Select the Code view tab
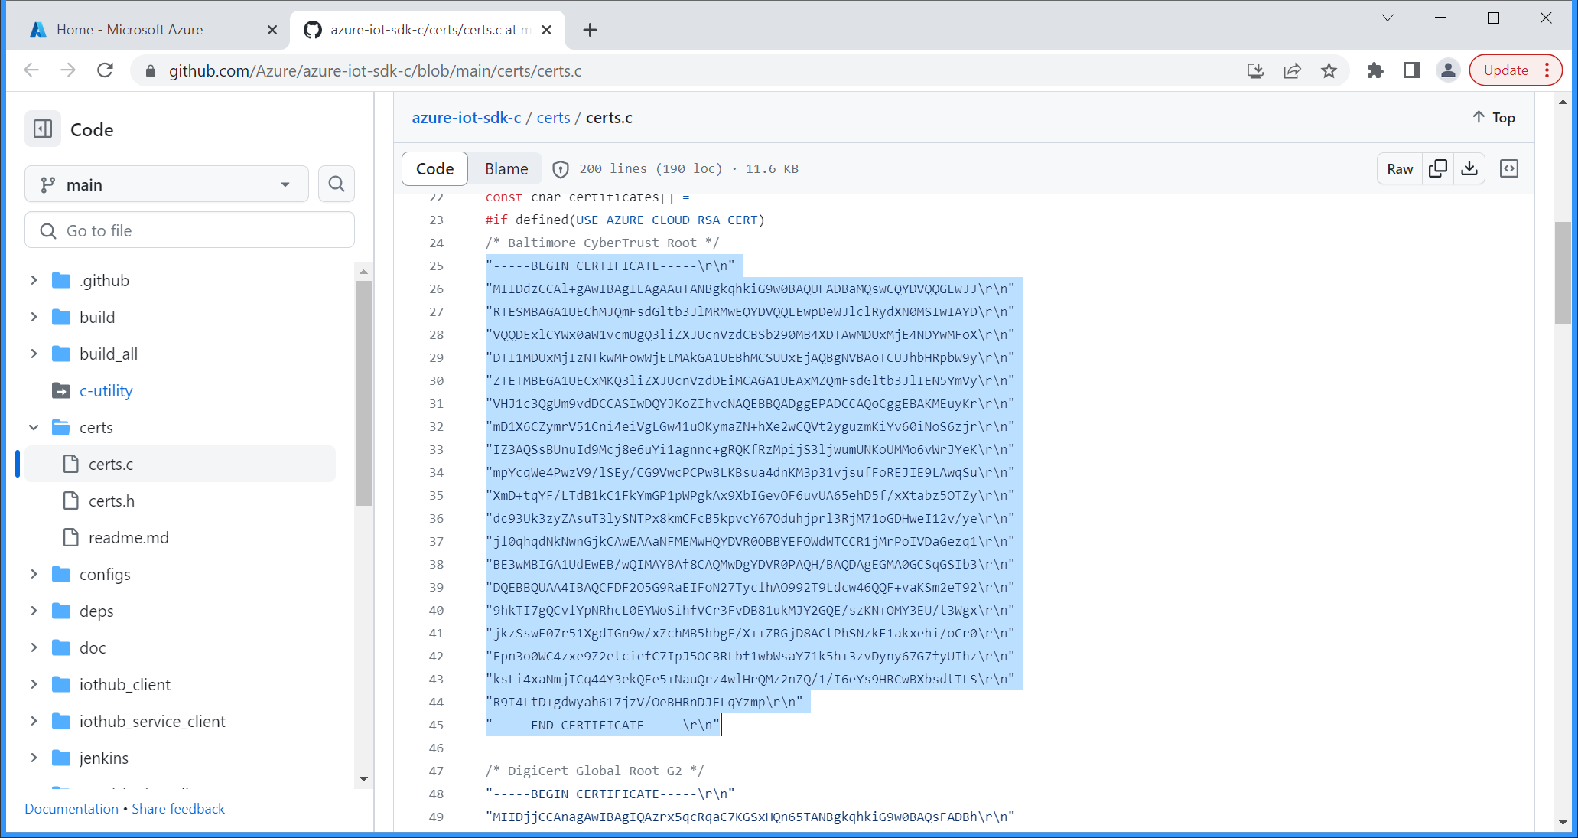Viewport: 1578px width, 838px height. coord(434,168)
